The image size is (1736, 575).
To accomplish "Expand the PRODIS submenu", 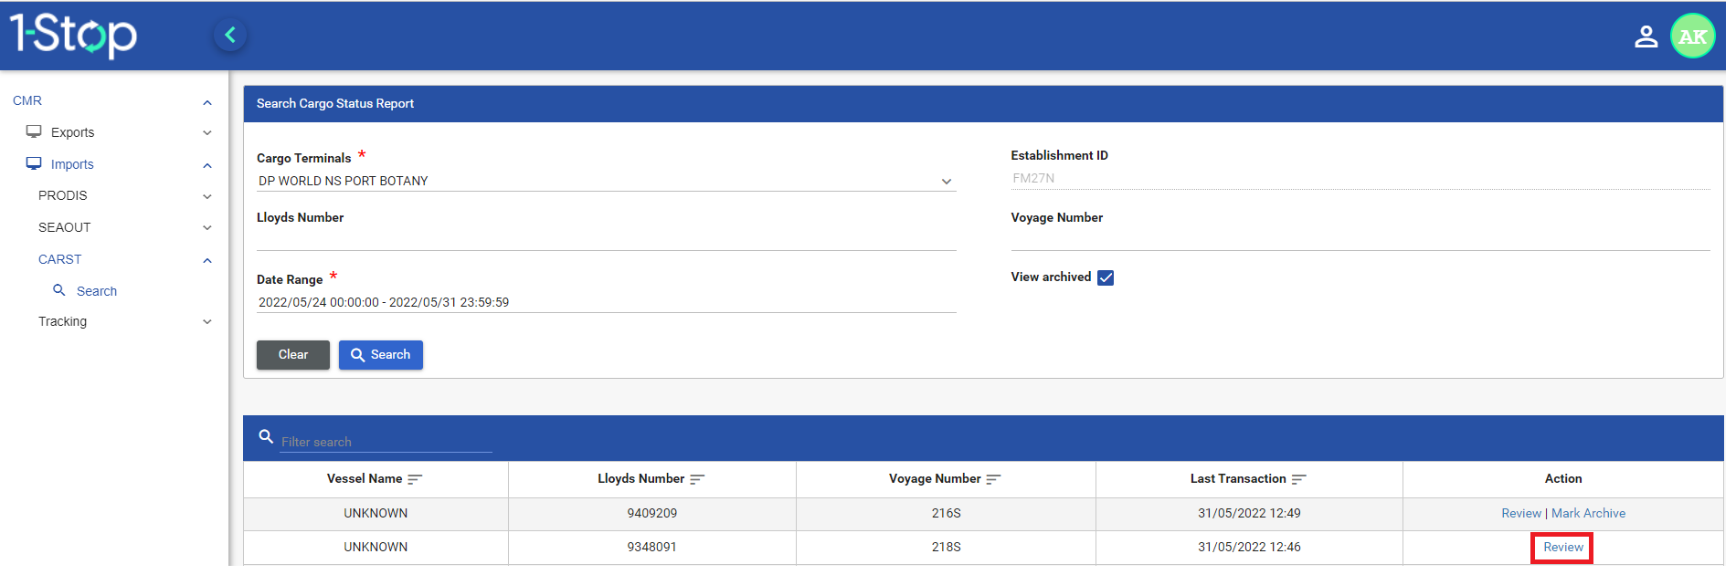I will point(206,196).
